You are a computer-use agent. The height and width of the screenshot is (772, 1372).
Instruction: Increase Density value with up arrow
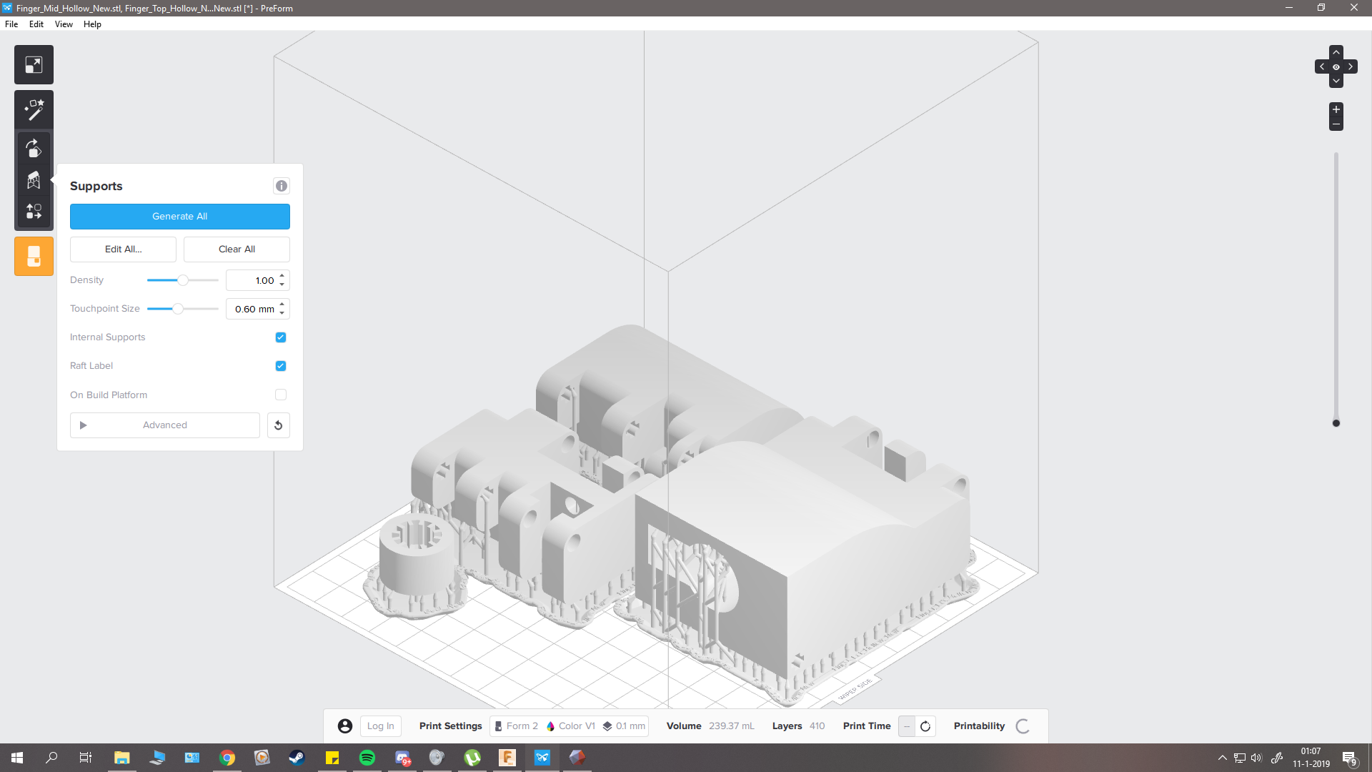pyautogui.click(x=282, y=276)
